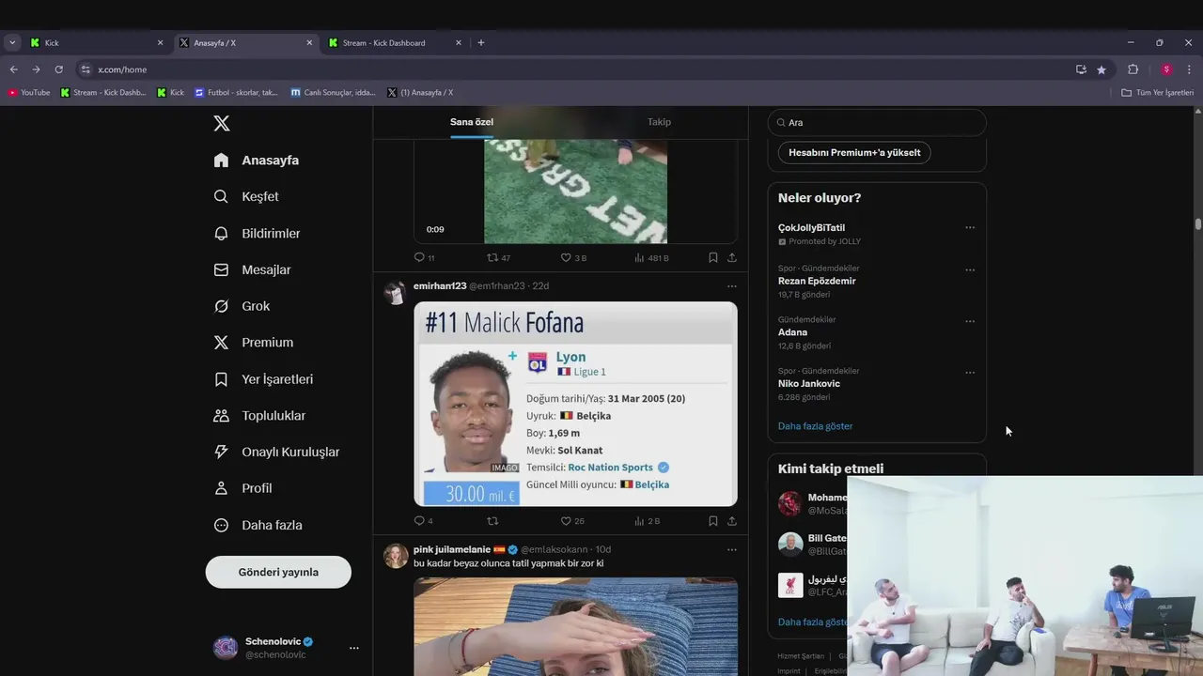The image size is (1203, 676).
Task: Open Yer İşaretleri bookmarks
Action: (x=263, y=379)
